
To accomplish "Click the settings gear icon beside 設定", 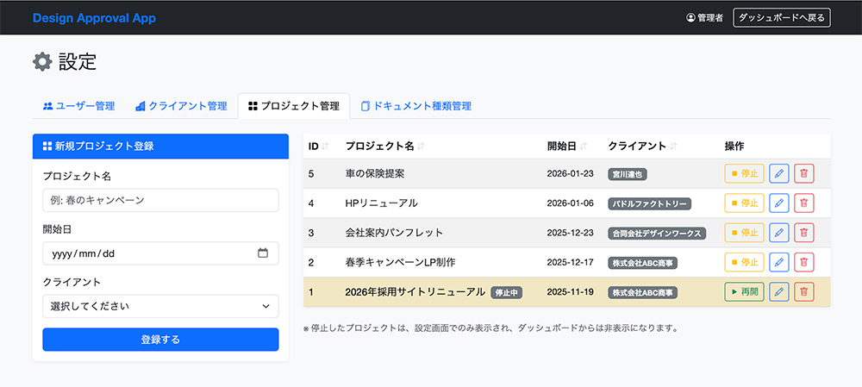I will coord(42,61).
